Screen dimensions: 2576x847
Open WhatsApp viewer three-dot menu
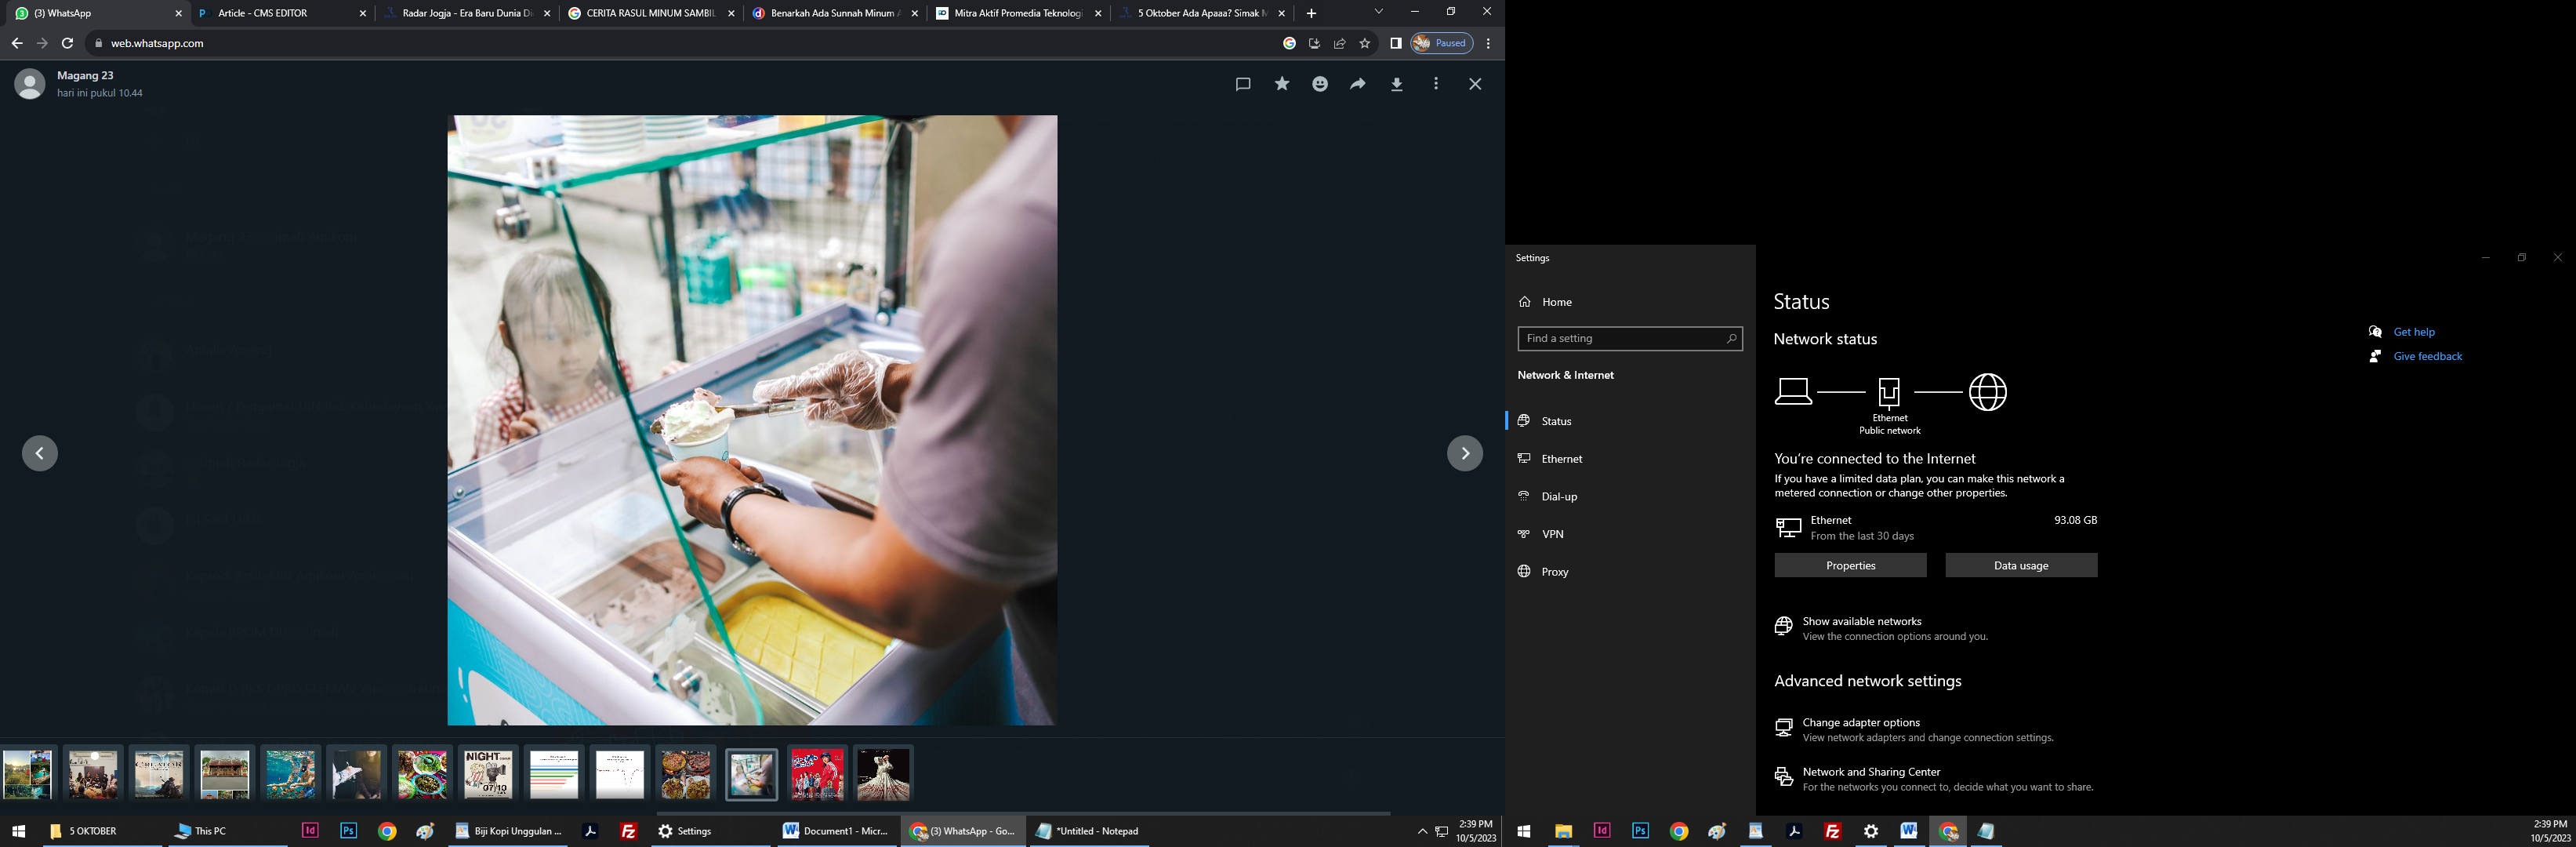tap(1436, 84)
